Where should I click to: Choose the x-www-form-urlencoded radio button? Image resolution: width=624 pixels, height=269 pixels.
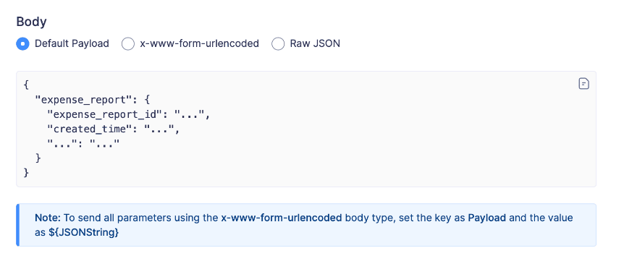pos(127,43)
